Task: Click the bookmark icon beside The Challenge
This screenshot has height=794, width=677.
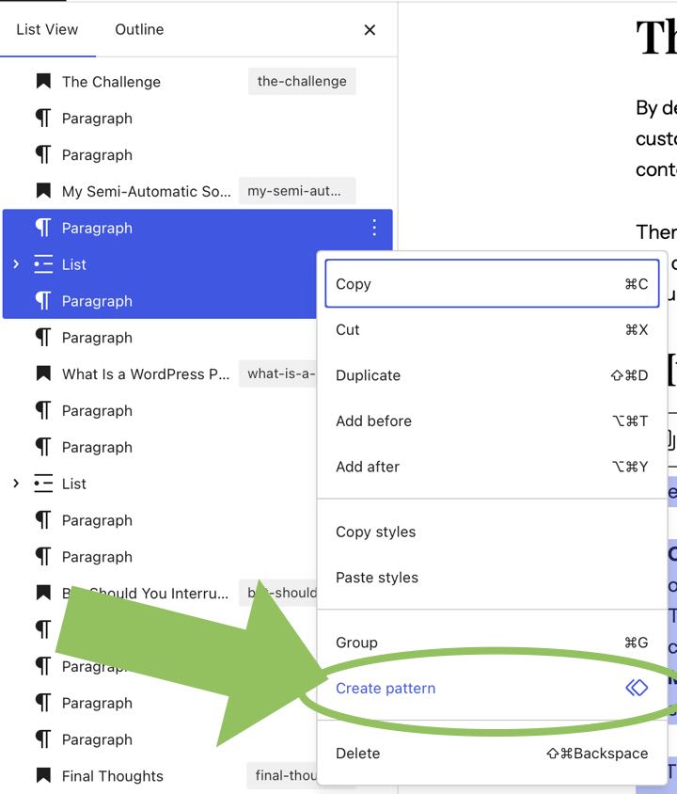Action: coord(43,82)
